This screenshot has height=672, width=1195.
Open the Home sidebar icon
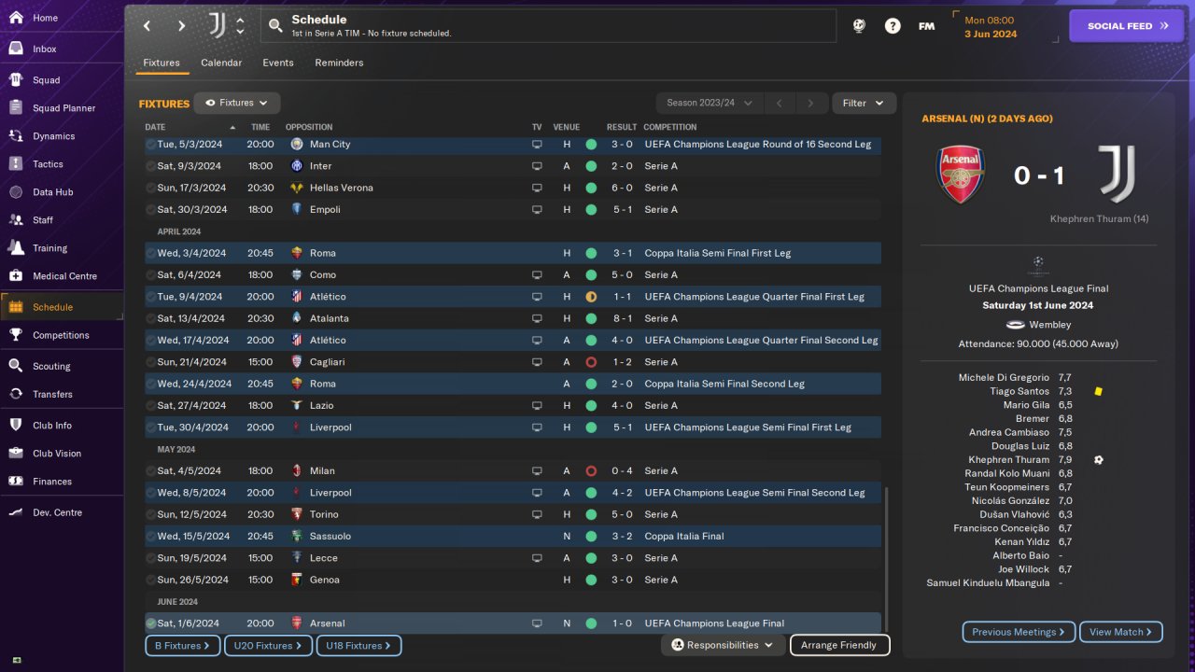click(16, 18)
